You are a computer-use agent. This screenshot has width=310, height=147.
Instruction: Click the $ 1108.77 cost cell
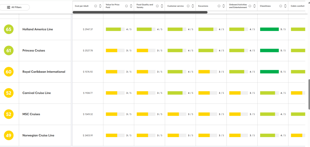click(x=88, y=93)
